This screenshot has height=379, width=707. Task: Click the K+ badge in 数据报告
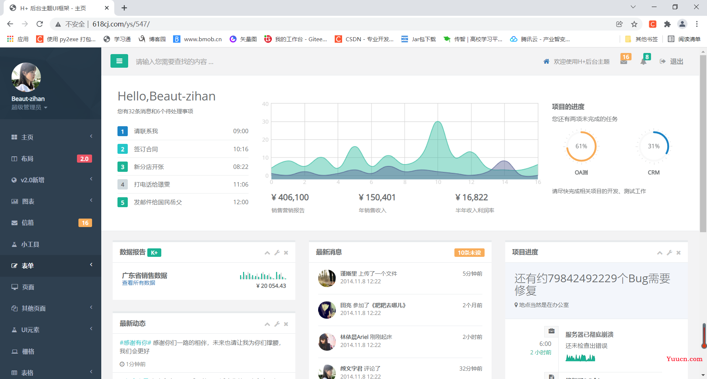point(154,253)
